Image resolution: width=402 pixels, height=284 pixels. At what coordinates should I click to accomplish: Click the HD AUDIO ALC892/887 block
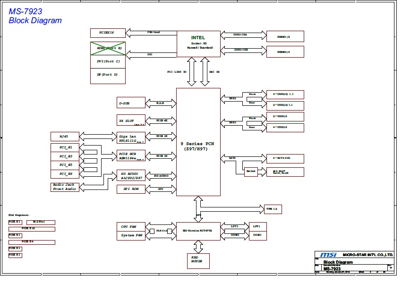tap(131, 175)
